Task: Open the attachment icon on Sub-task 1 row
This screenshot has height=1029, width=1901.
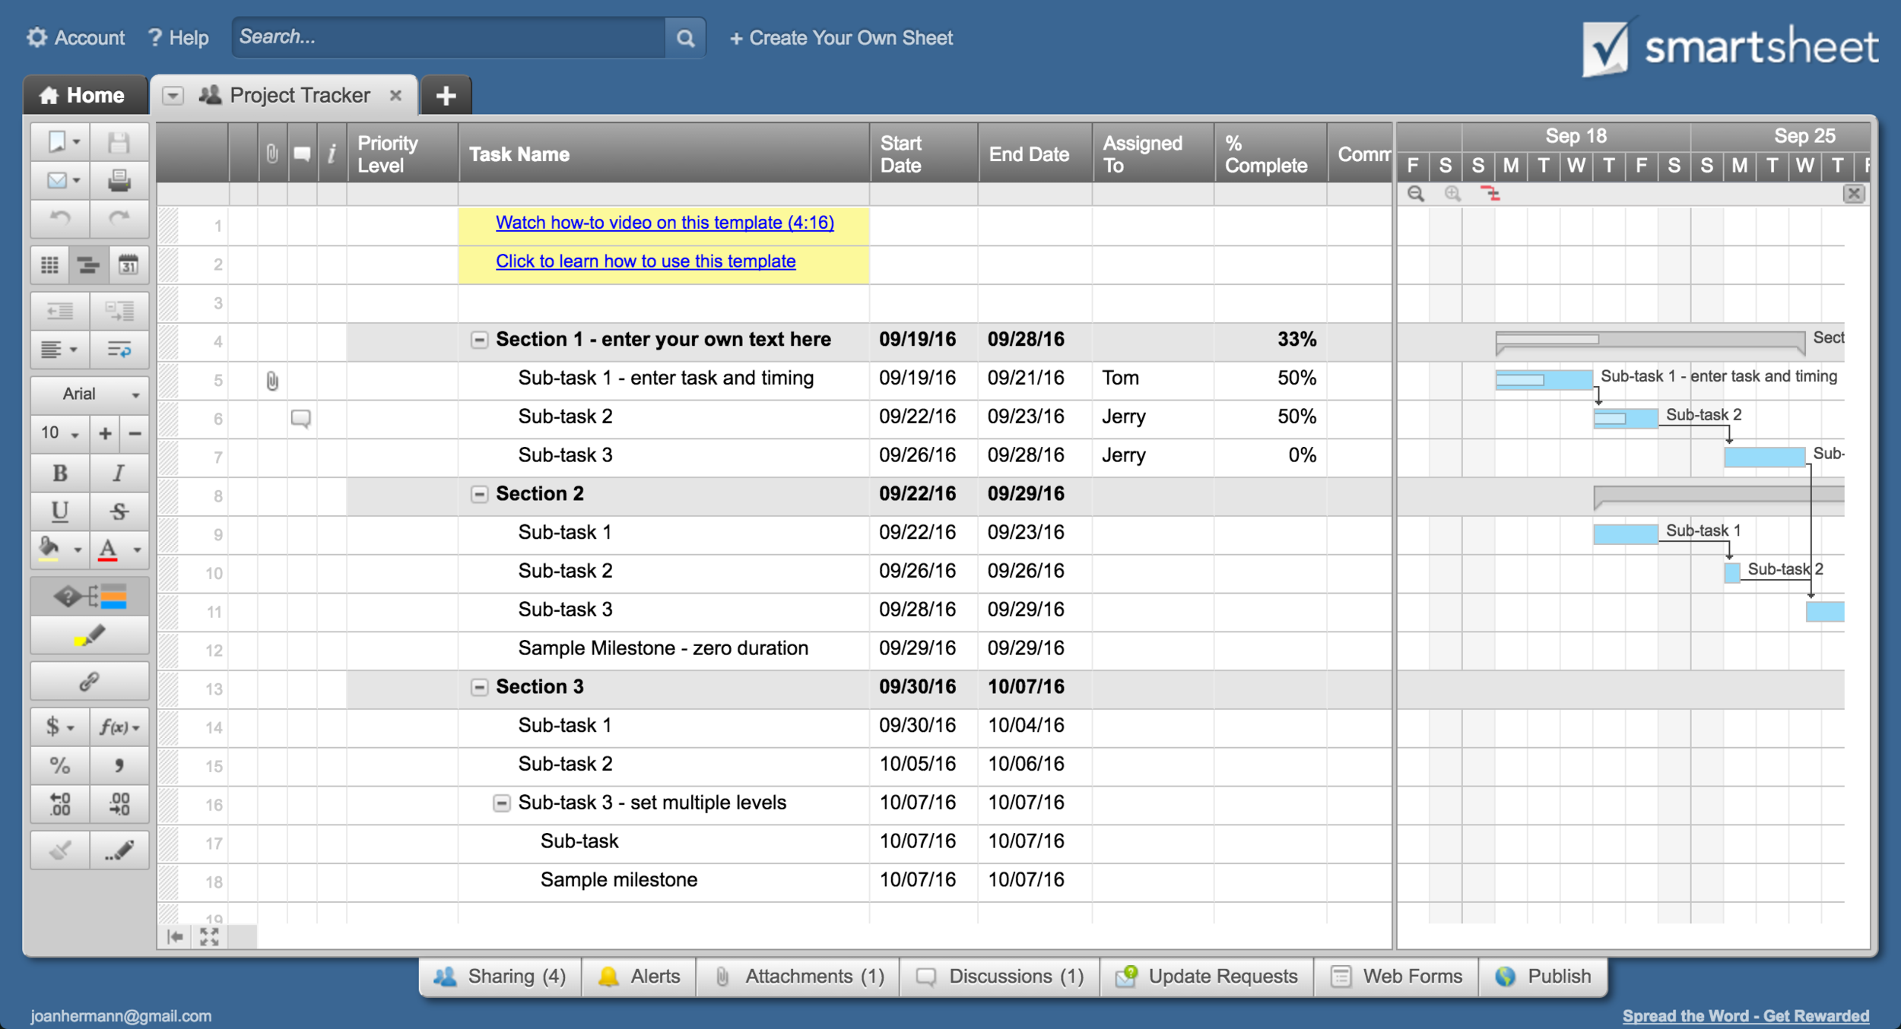Action: pos(271,380)
